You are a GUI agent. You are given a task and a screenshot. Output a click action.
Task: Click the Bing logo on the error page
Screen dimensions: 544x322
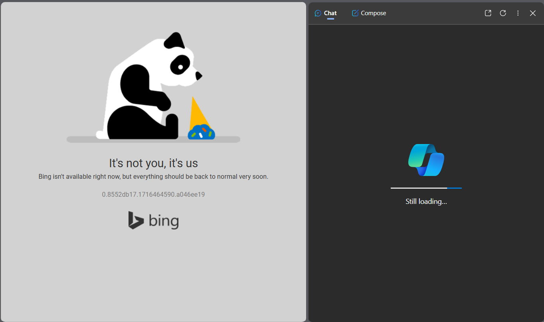coord(153,220)
